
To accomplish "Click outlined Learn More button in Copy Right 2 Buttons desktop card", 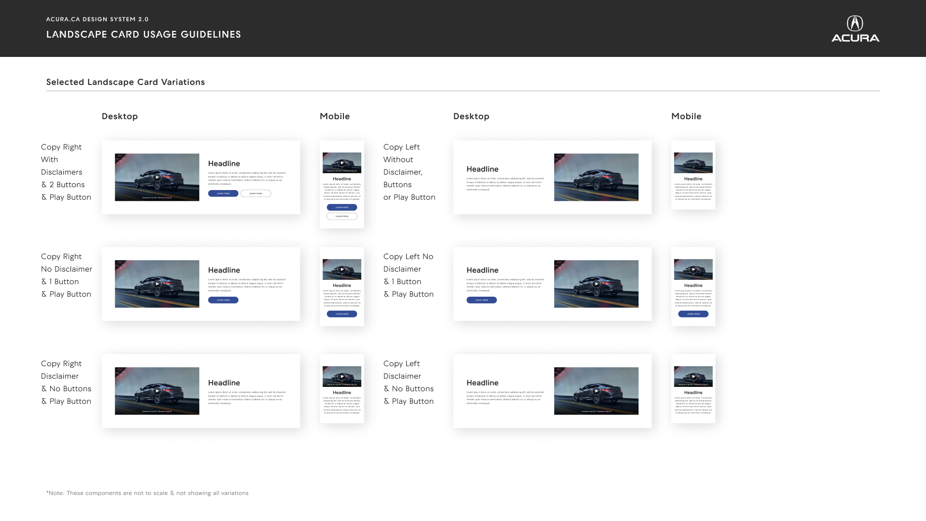I will [x=256, y=193].
